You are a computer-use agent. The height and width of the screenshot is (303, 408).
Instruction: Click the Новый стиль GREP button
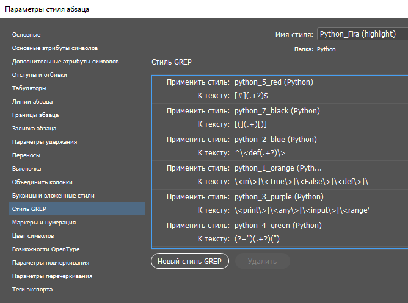tap(190, 261)
